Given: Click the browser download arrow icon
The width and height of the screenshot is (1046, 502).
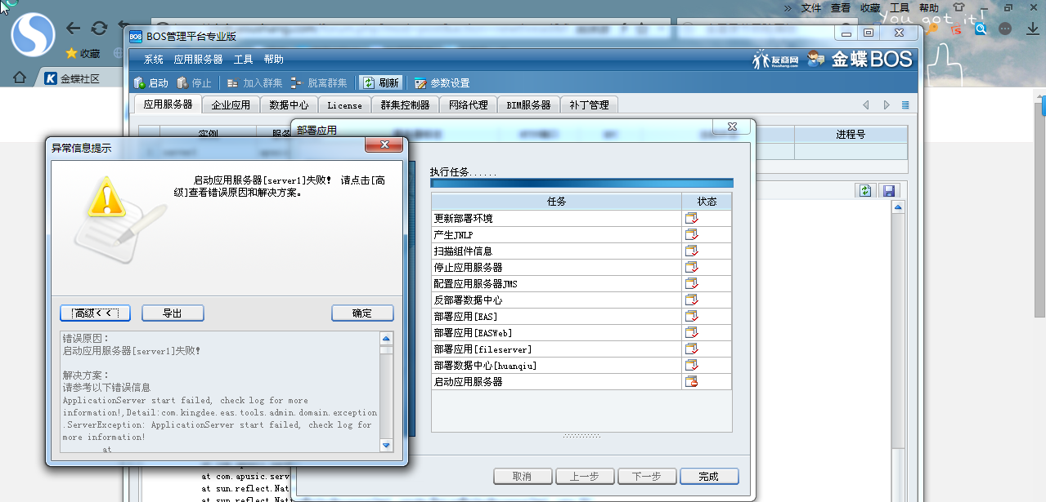Looking at the screenshot, I should click(1035, 29).
